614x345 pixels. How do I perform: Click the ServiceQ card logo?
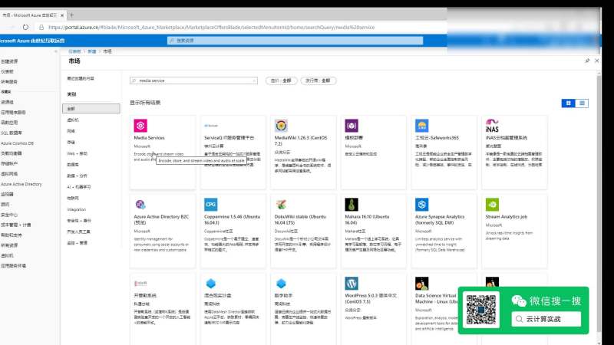(211, 126)
